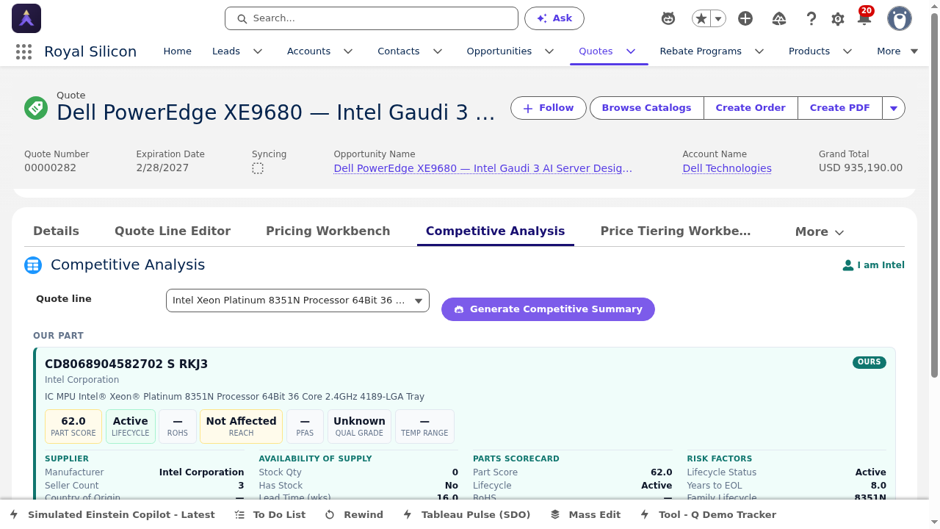Screen dimensions: 940x529
Task: Open the Contacts nav tab
Action: point(399,51)
